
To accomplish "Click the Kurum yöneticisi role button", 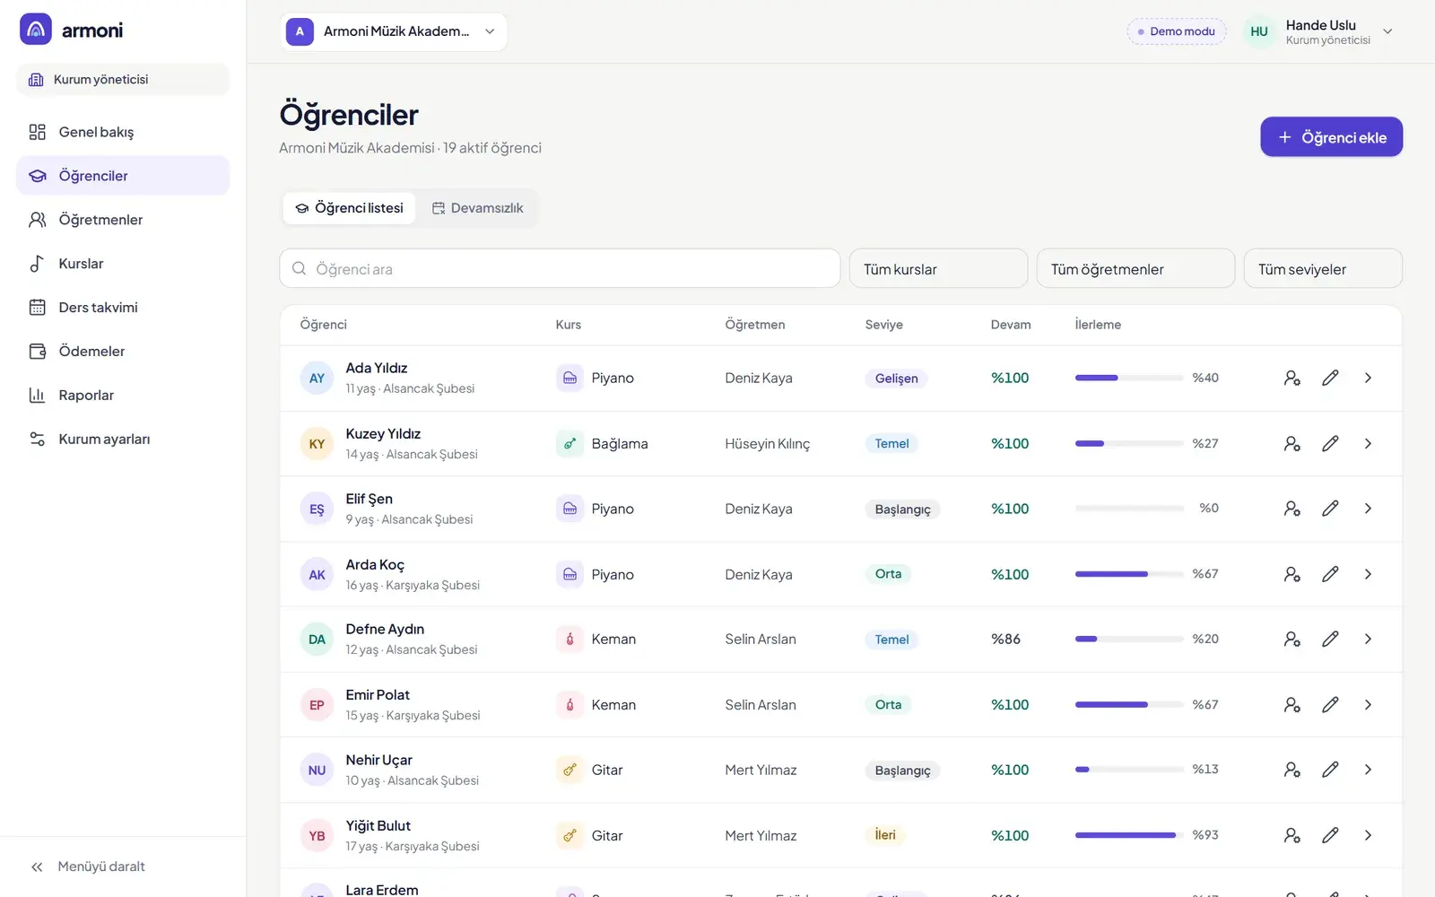I will [123, 79].
